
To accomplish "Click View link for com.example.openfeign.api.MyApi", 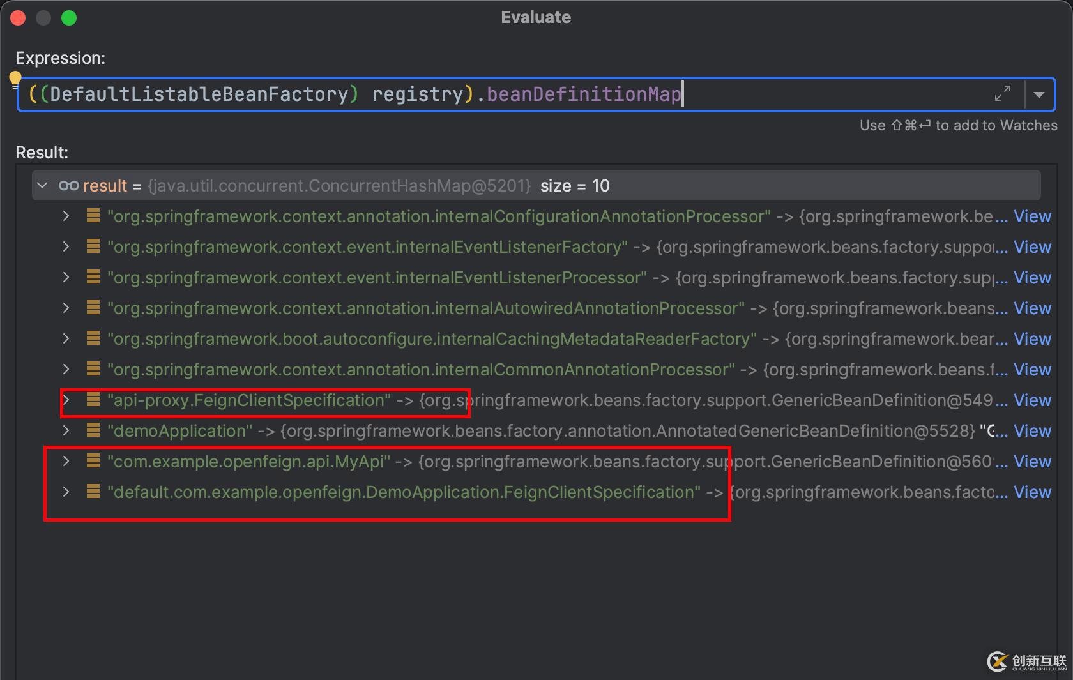I will pyautogui.click(x=1032, y=462).
